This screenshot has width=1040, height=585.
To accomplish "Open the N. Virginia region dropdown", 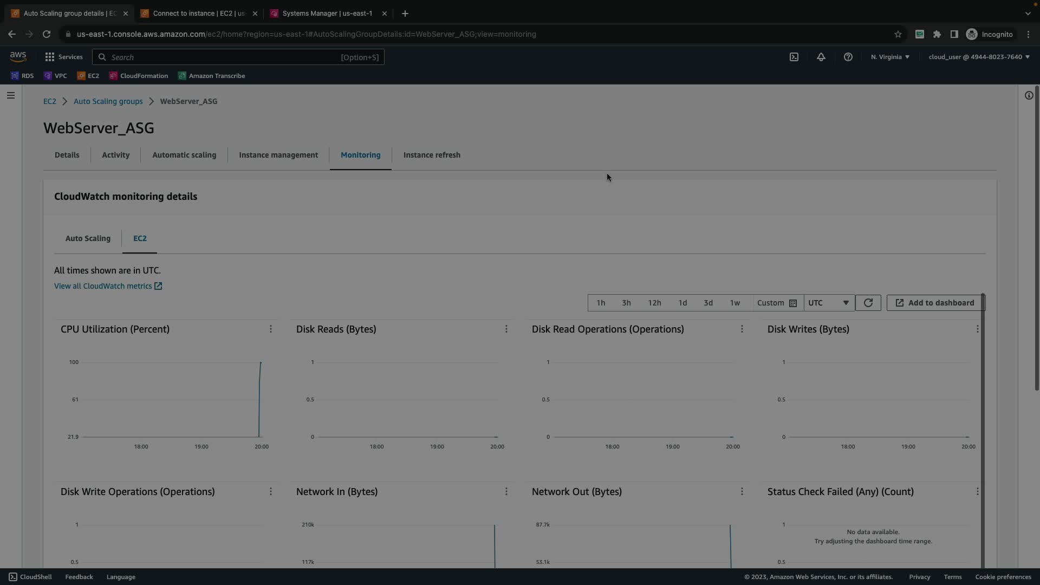I will 890,57.
